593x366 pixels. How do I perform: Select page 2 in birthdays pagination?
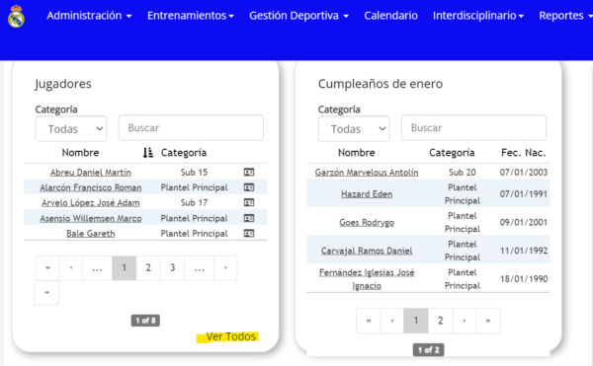440,321
